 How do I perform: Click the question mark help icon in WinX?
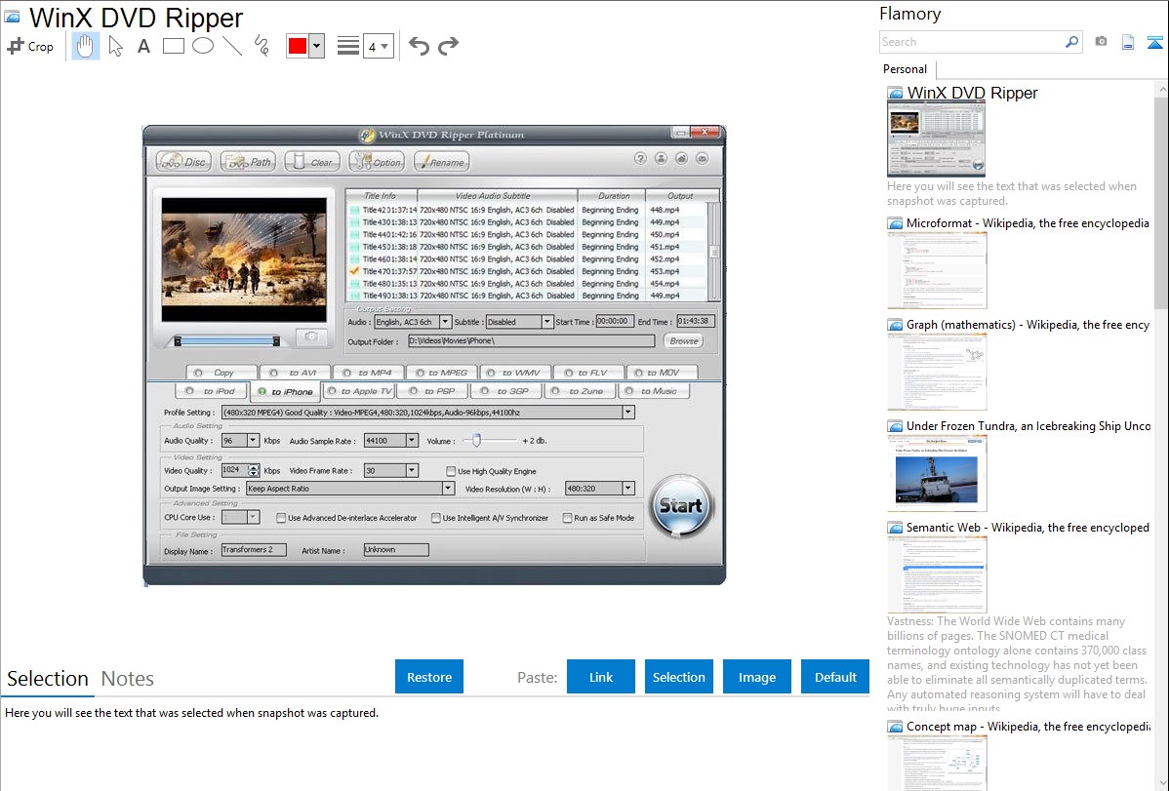640,158
